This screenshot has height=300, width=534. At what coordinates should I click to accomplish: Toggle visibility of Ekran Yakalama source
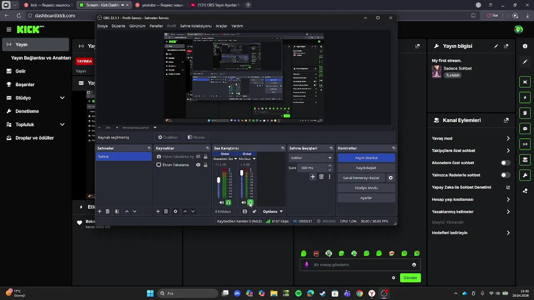click(198, 165)
